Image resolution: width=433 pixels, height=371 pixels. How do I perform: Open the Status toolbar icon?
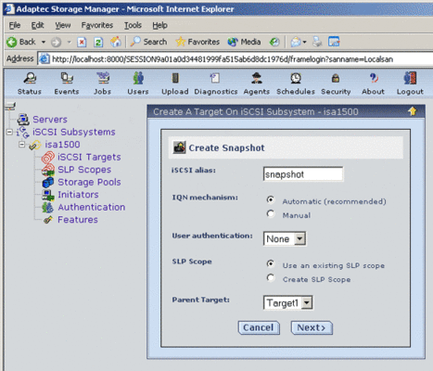point(30,79)
